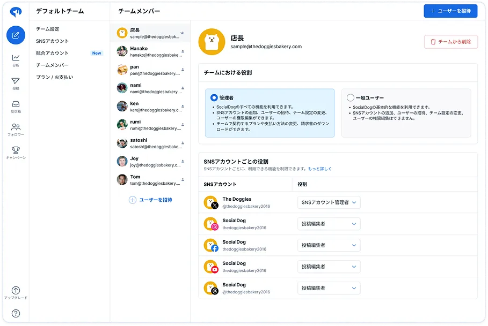Open チーム設定 in the settings menu
The width and height of the screenshot is (488, 326).
[48, 29]
